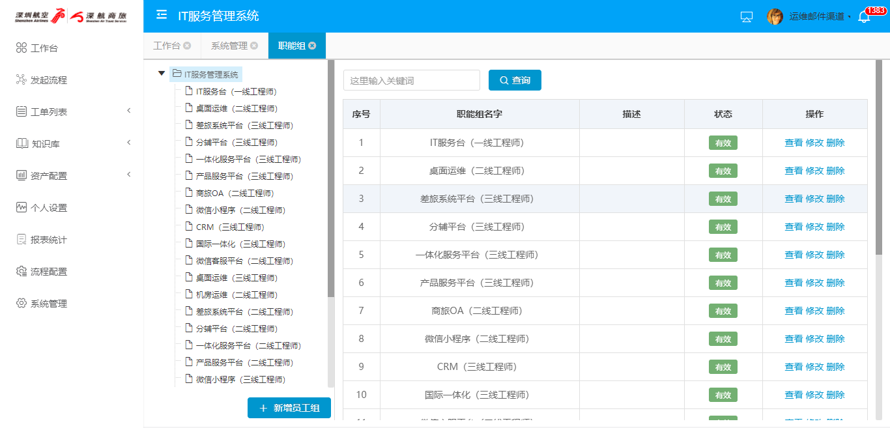Image resolution: width=890 pixels, height=428 pixels.
Task: Switch to the 工作台 tab
Action: 166,46
